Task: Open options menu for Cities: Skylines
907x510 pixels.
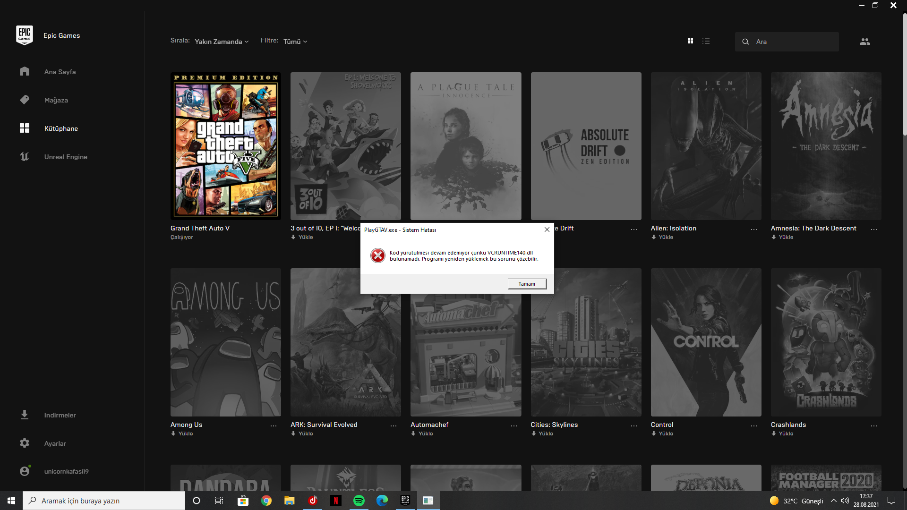Action: tap(633, 426)
